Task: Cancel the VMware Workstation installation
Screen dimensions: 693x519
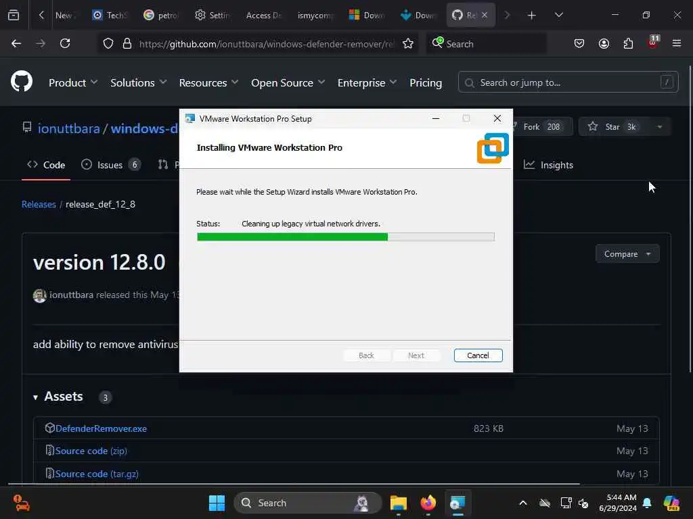Action: 478,355
